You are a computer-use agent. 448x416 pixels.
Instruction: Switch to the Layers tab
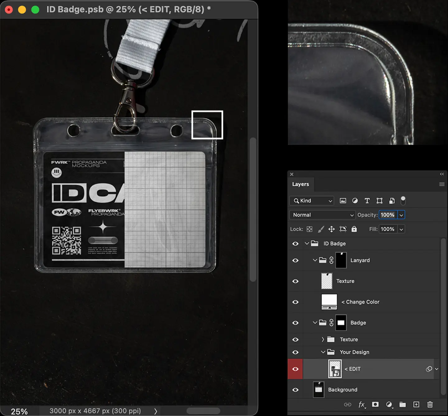[301, 184]
